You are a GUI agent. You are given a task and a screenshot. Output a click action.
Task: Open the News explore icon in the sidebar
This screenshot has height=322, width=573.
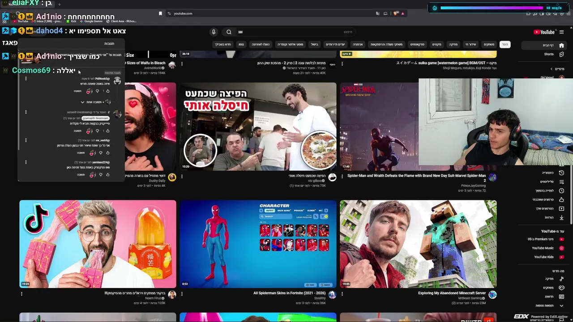click(561, 297)
